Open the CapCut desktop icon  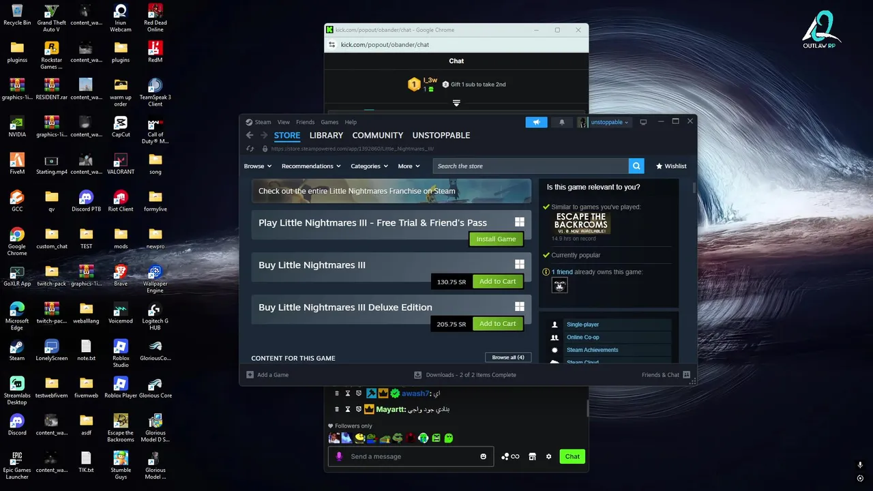click(x=121, y=127)
